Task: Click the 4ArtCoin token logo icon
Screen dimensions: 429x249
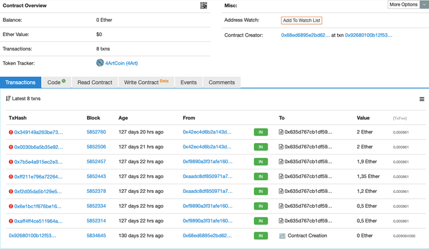Action: pyautogui.click(x=100, y=63)
